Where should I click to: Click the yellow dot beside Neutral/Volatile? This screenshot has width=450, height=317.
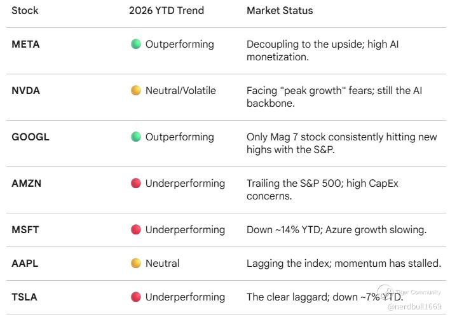coord(136,91)
